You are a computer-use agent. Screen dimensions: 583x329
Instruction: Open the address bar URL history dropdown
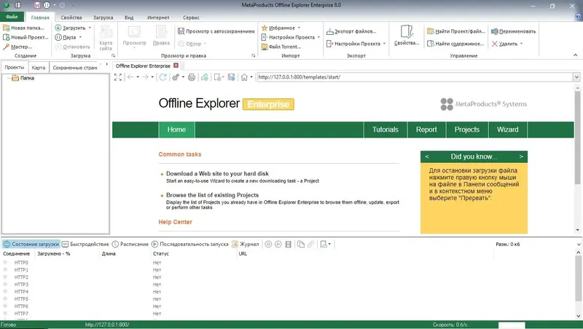[x=576, y=77]
